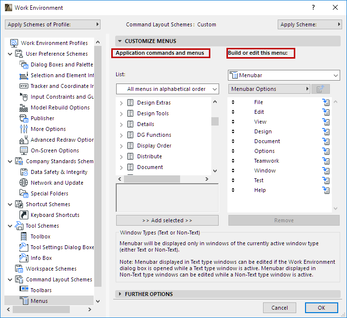
Task: Collapse the Tool Schemes tree node
Action: [10, 226]
